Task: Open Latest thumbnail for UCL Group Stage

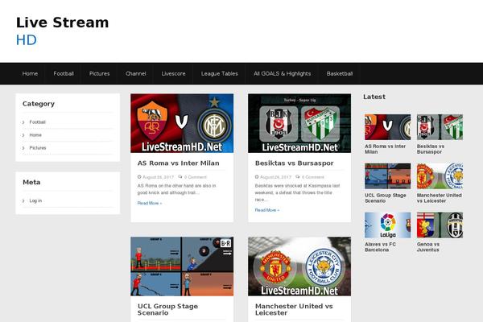Action: (387, 176)
